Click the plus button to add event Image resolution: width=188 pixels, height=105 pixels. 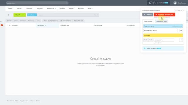pos(181,40)
